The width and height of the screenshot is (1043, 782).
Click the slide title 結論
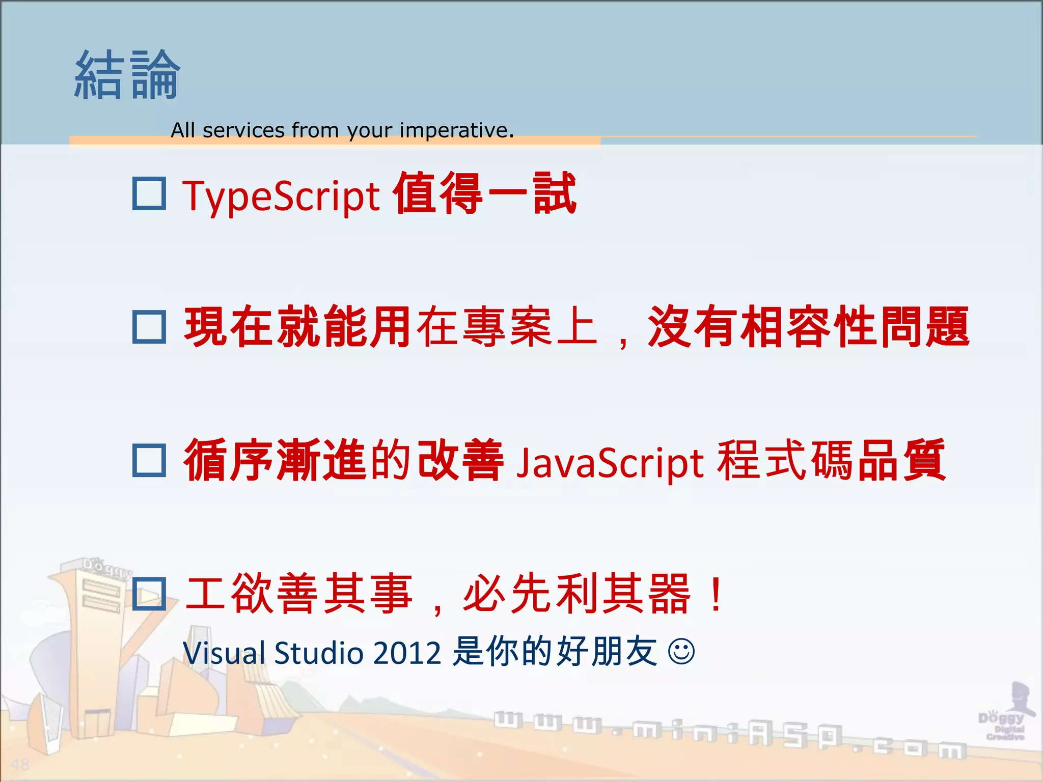(x=127, y=75)
